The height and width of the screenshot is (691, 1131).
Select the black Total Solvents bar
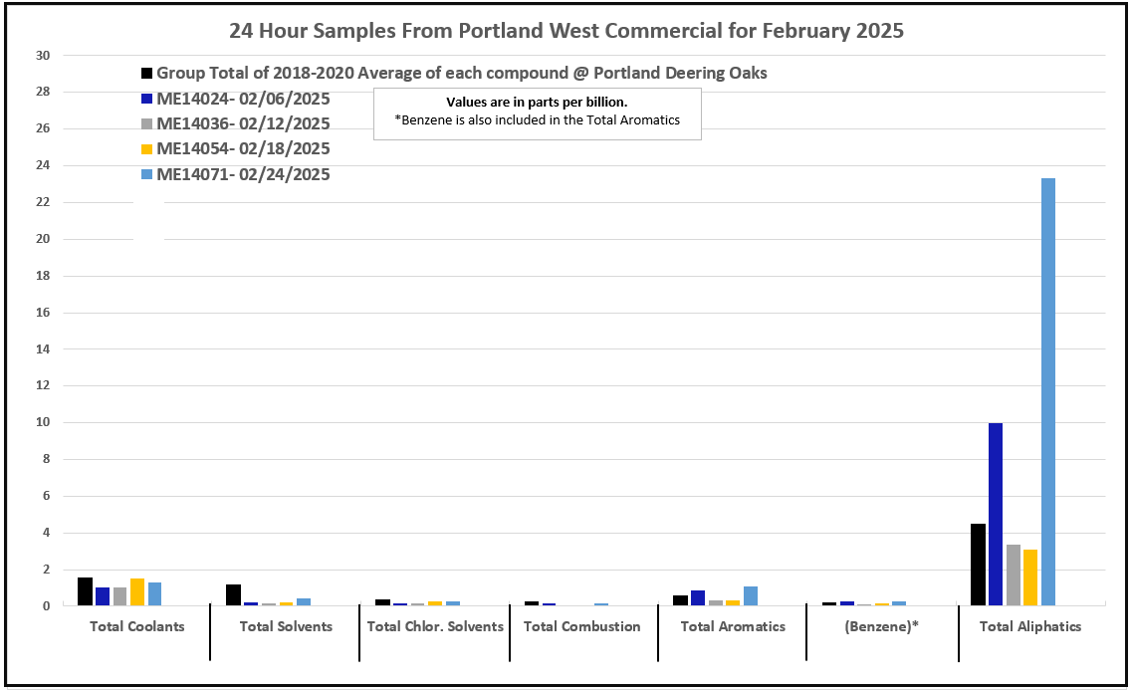233,594
